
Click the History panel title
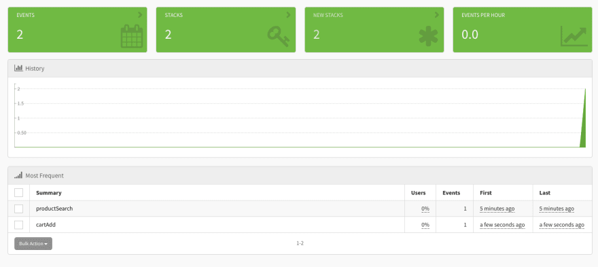point(35,69)
